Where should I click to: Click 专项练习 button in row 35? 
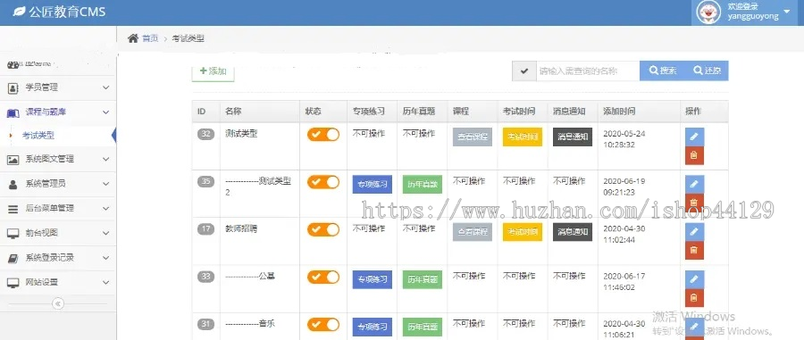(x=373, y=185)
